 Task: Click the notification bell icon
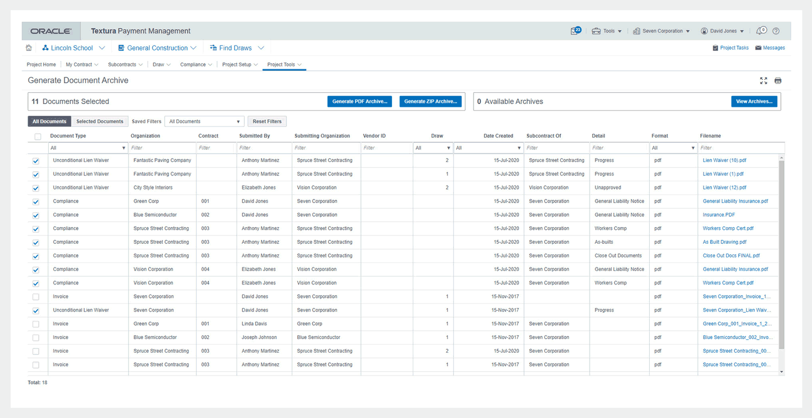(x=761, y=31)
